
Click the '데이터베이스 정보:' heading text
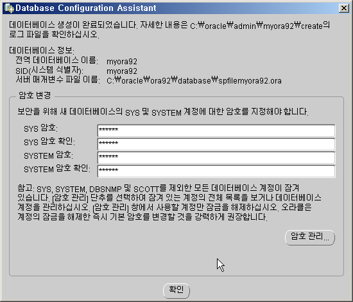point(42,50)
